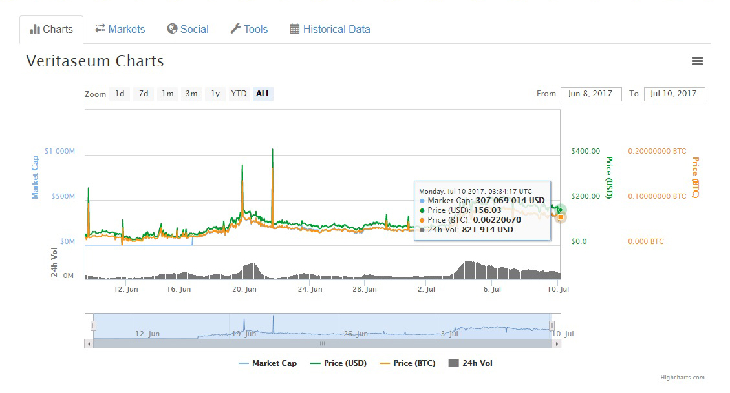Open the chart context hamburger menu
Image resolution: width=730 pixels, height=393 pixels.
697,61
